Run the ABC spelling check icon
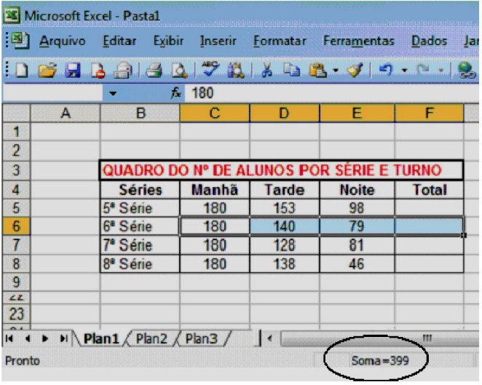The height and width of the screenshot is (385, 482). coord(210,69)
